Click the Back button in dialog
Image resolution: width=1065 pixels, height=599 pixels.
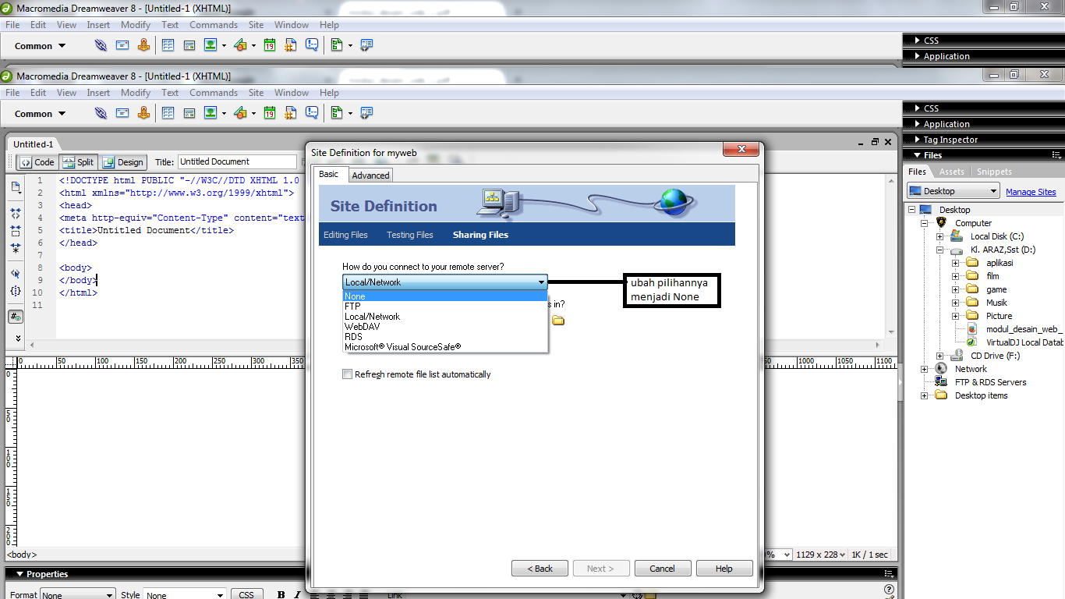(540, 569)
